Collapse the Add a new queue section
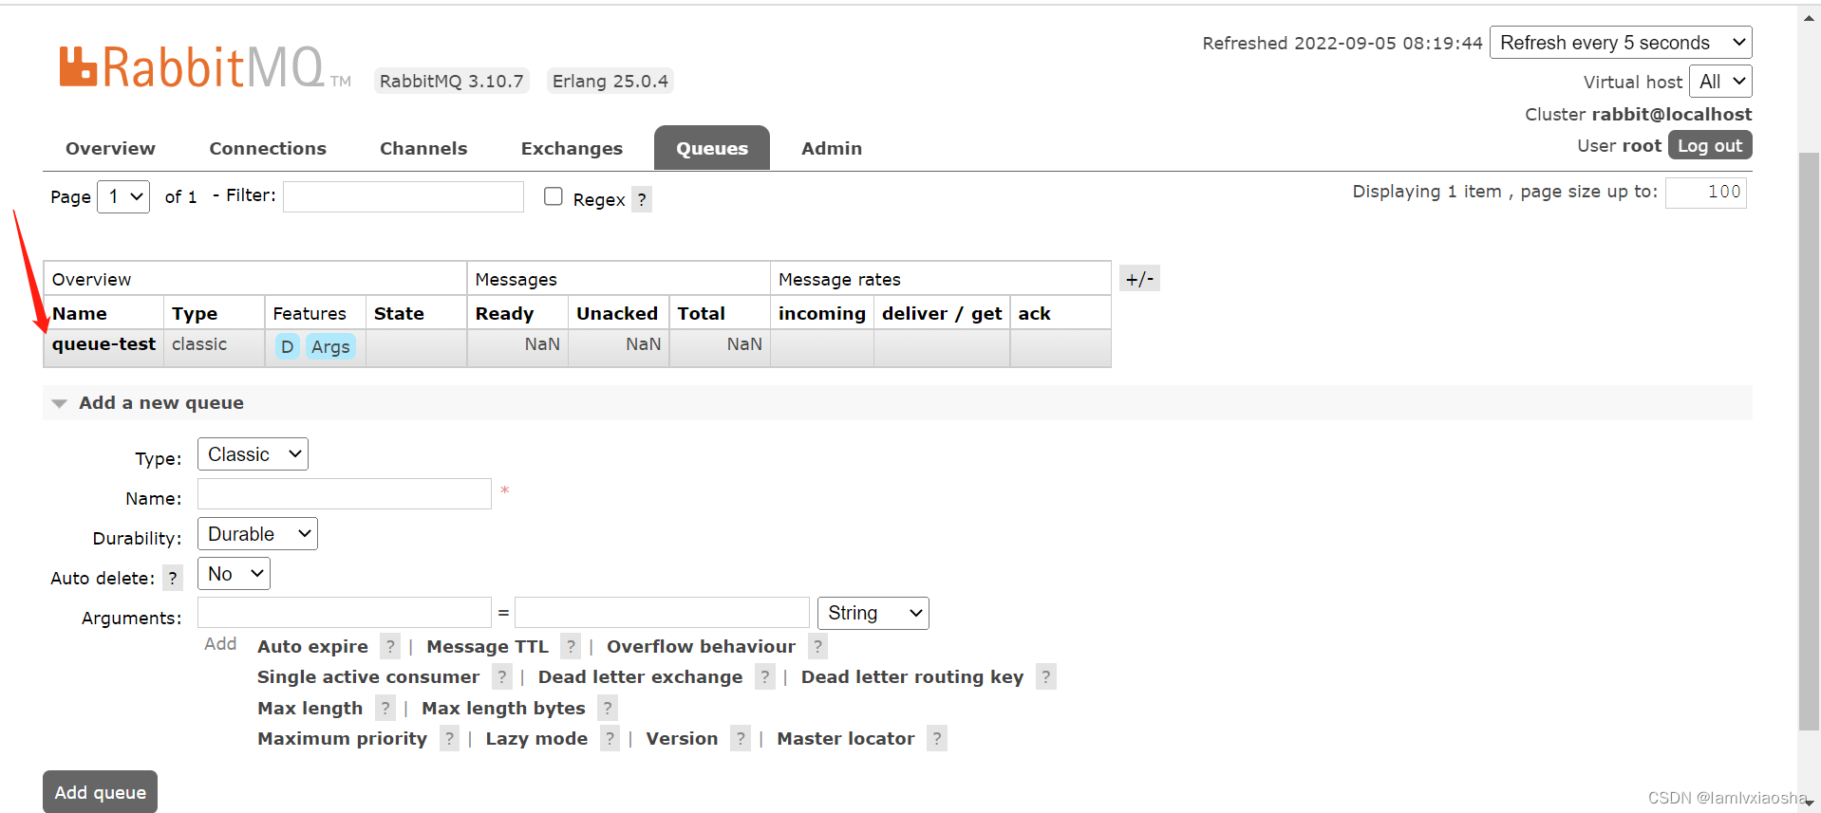1821x813 pixels. tap(161, 402)
